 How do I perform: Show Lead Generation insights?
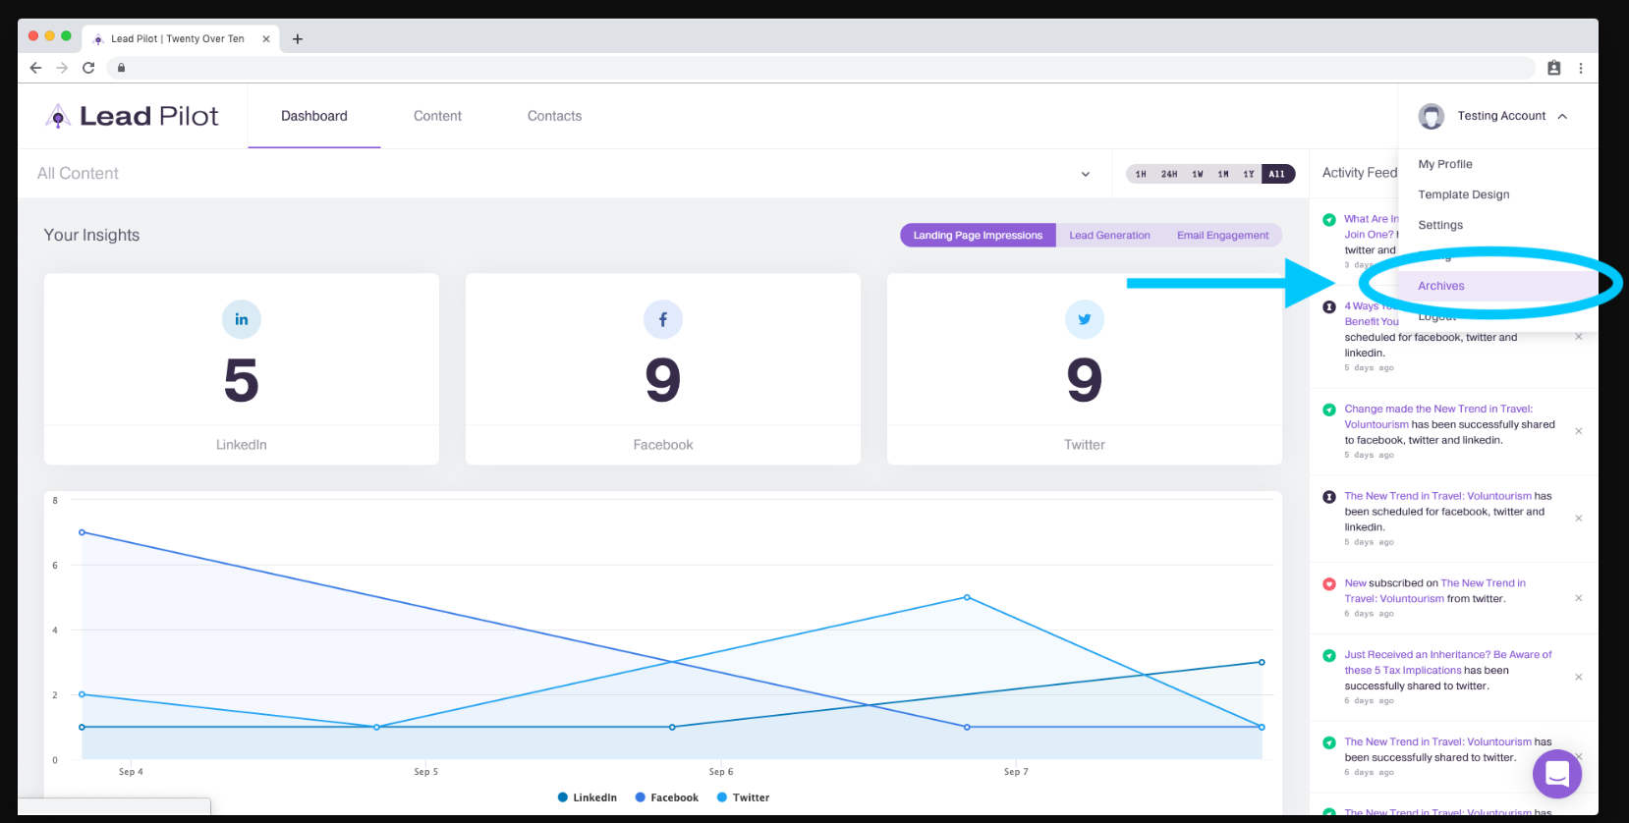[x=1109, y=236]
